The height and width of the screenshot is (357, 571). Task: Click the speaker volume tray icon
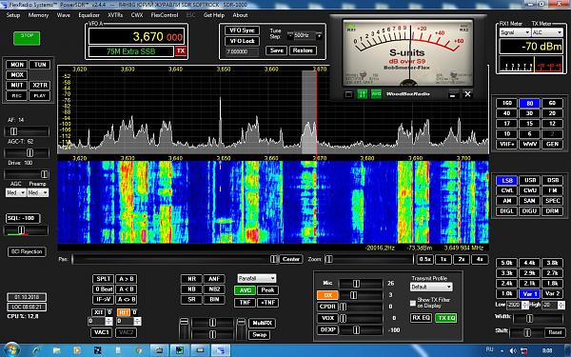tap(513, 350)
